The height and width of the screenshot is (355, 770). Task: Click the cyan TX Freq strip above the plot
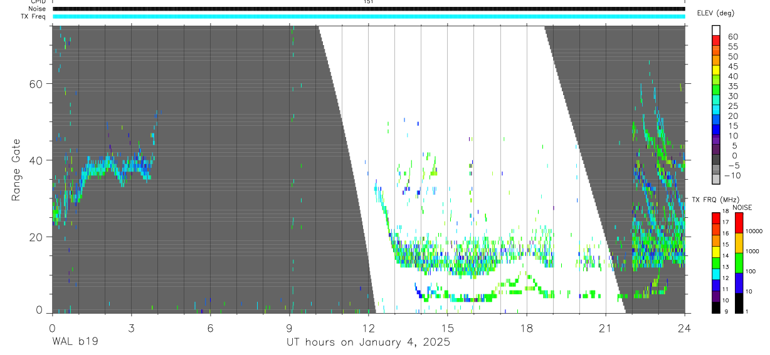click(x=369, y=16)
